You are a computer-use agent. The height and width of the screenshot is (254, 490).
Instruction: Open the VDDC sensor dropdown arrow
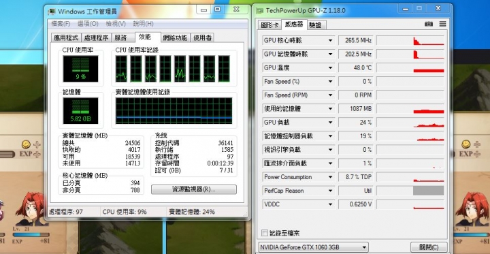[330, 204]
